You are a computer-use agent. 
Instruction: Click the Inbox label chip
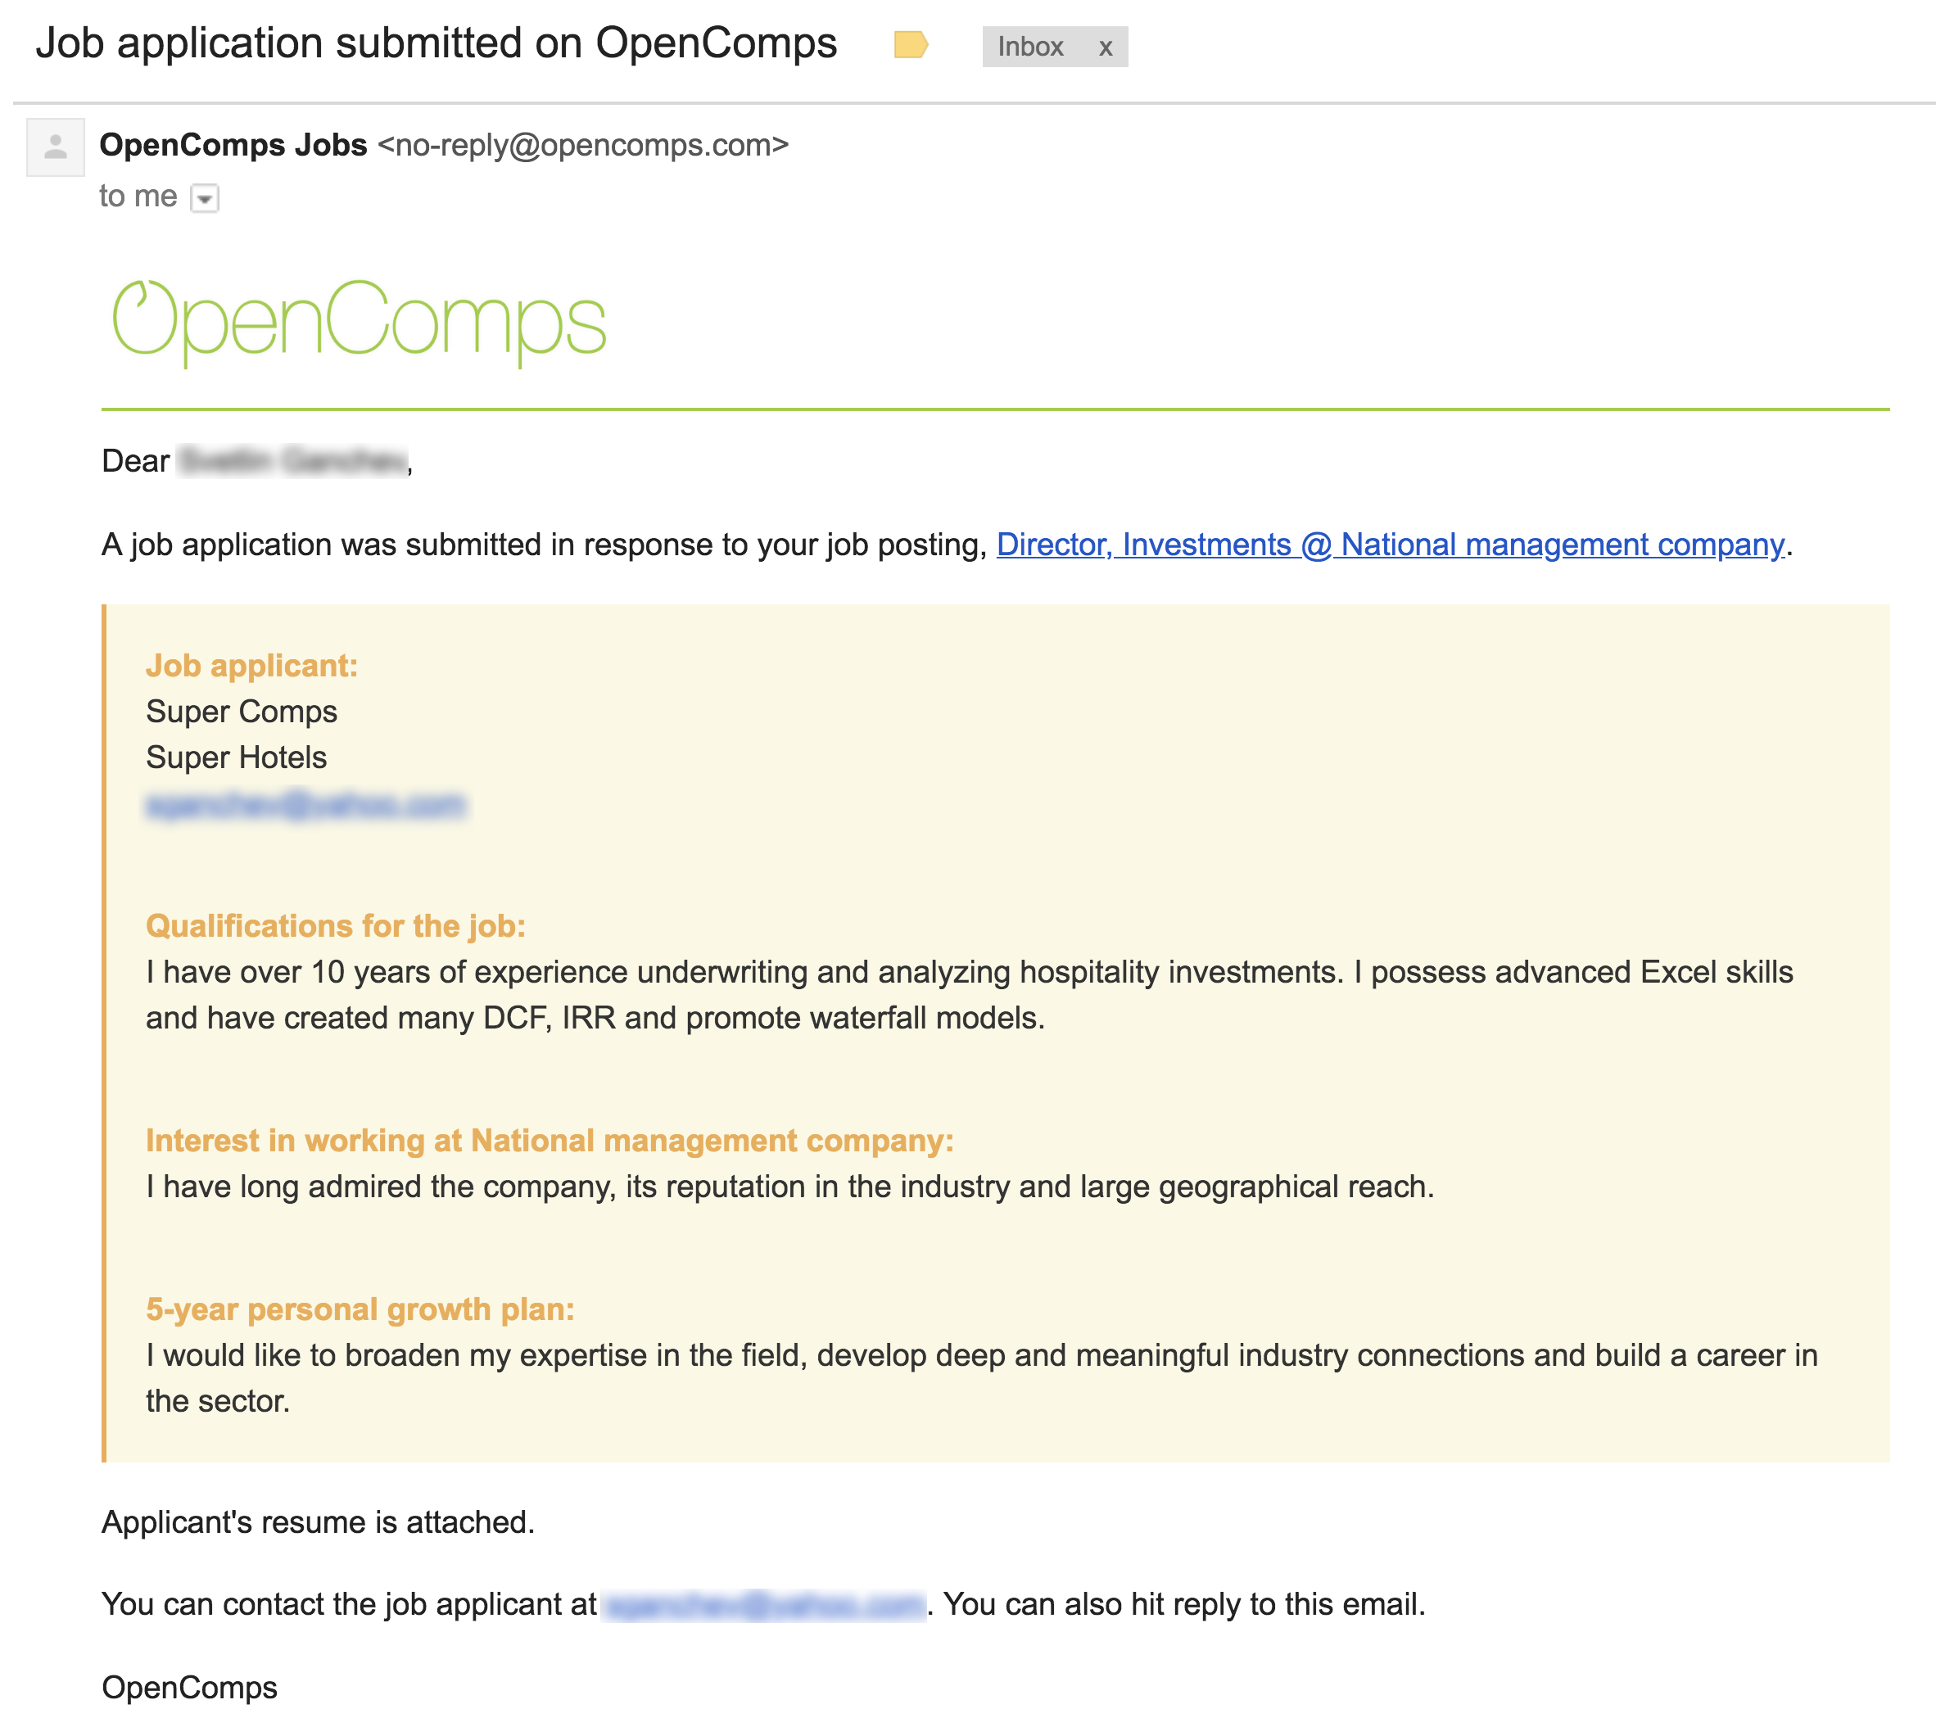tap(1030, 46)
